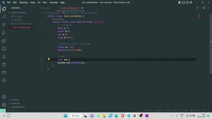
Task: Place cursor on System.out.println(a) line
Action: click(72, 63)
